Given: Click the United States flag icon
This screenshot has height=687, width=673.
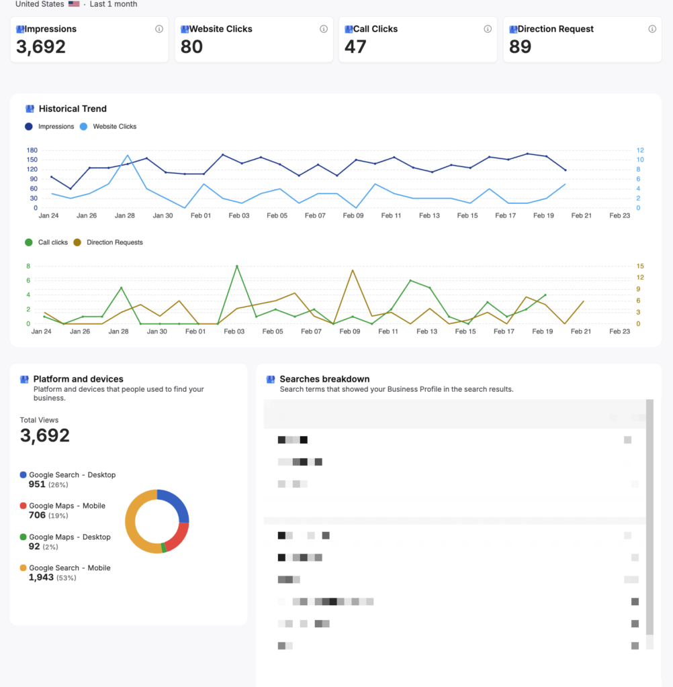Looking at the screenshot, I should [x=74, y=4].
